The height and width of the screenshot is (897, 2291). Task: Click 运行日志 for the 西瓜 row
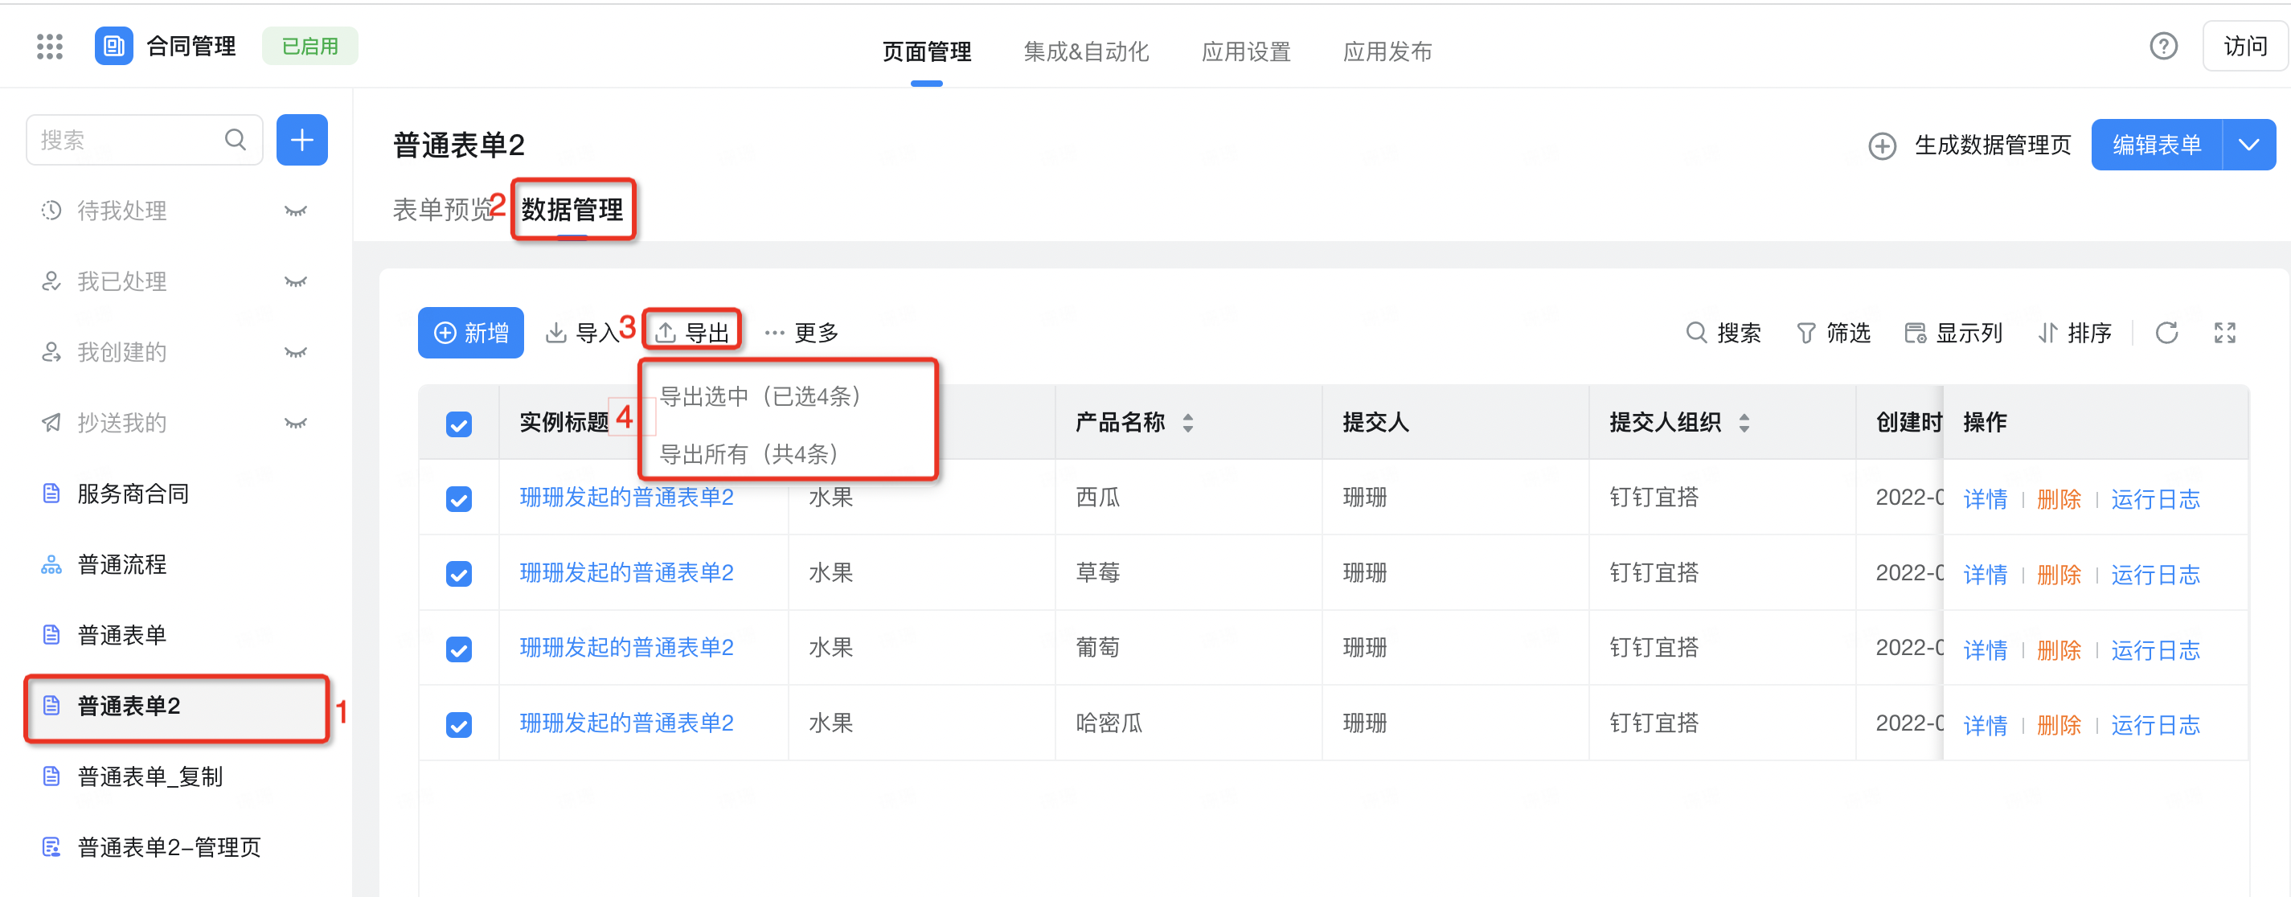2155,500
